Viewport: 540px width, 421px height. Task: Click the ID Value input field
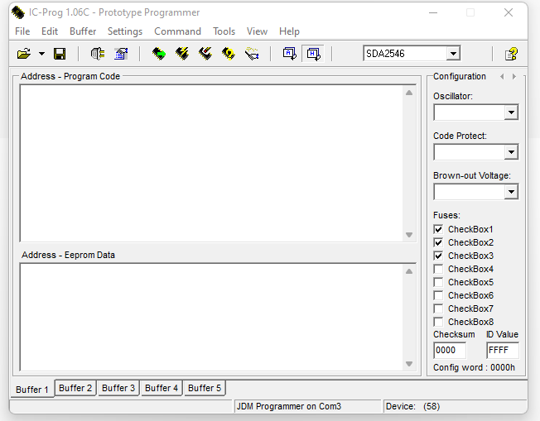(502, 350)
